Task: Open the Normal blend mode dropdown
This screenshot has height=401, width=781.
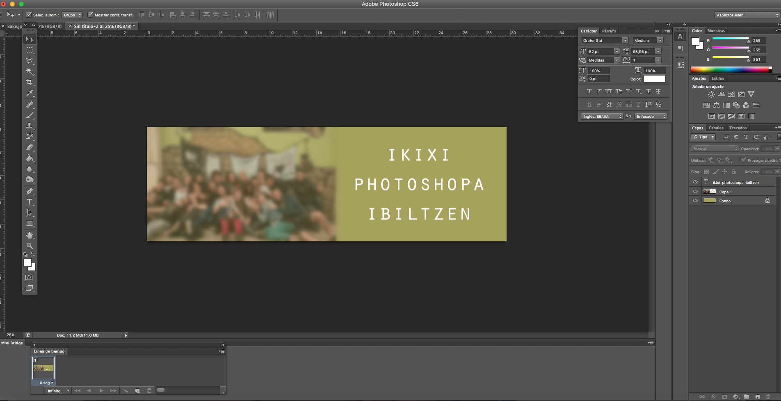Action: 715,149
